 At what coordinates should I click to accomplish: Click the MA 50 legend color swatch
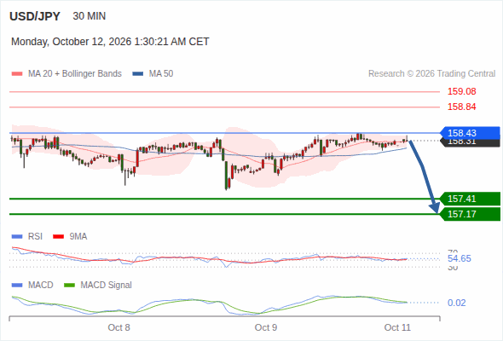tap(138, 74)
